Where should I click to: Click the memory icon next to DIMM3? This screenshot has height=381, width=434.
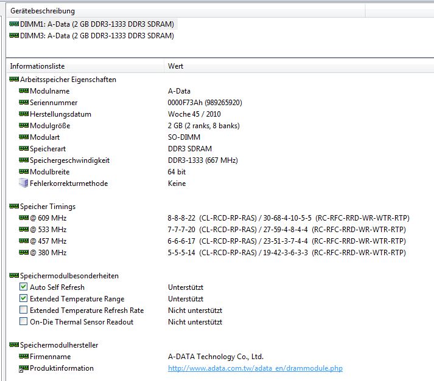14,35
